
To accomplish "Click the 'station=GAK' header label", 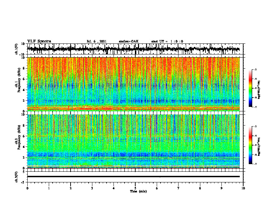I will 129,41.
